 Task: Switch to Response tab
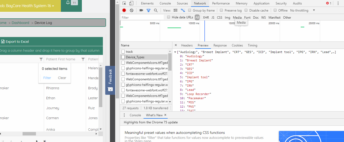pos(220,45)
